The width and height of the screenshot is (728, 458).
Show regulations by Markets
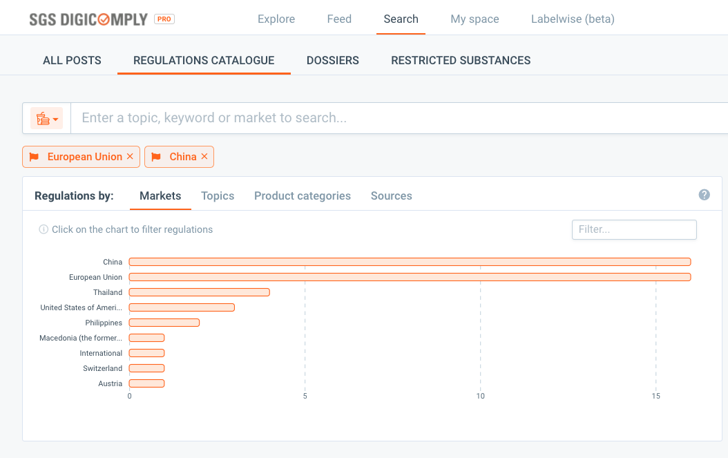click(160, 195)
